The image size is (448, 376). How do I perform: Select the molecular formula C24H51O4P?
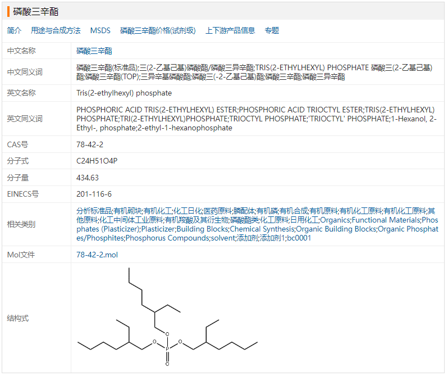pos(97,161)
